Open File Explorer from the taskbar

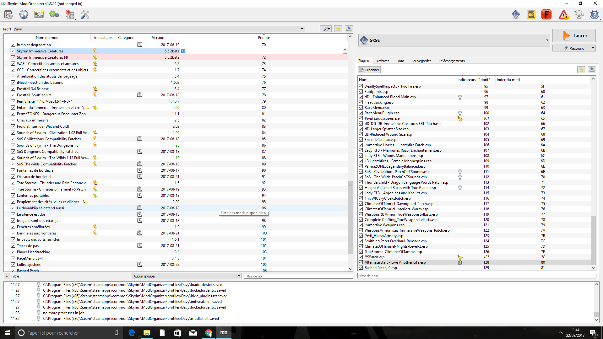point(147,333)
